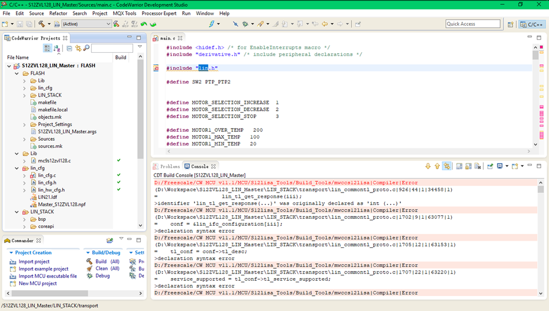Viewport: 549px width, 311px height.
Task: Click the magnifier search icon in Projects panel
Action: [86, 48]
